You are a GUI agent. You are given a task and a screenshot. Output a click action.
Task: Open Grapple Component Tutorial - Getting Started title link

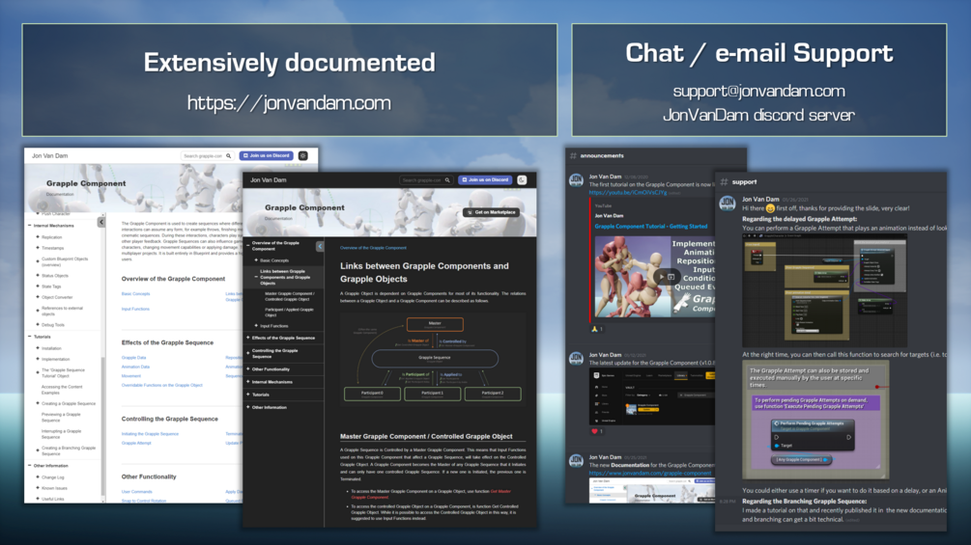[x=651, y=226]
